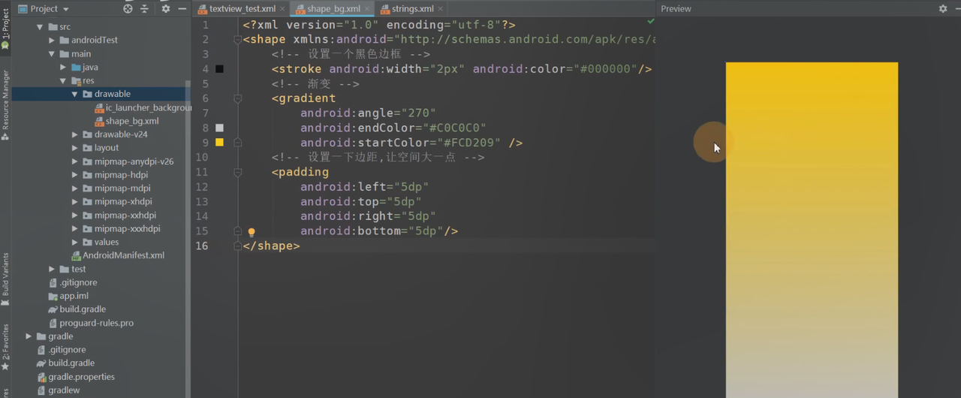Collapse the src folder
The width and height of the screenshot is (961, 398).
point(41,27)
